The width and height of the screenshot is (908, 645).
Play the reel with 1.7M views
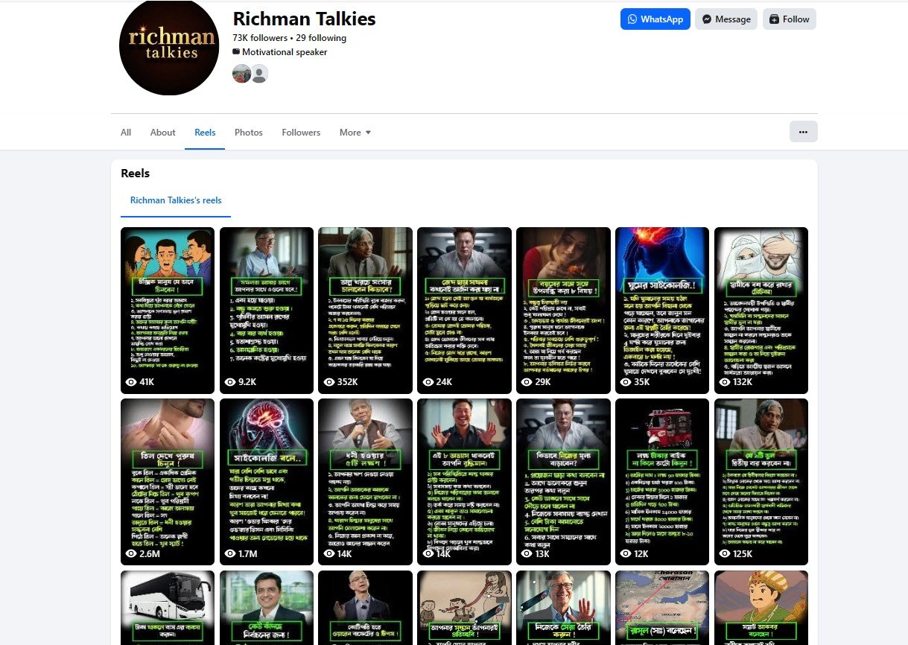[267, 482]
